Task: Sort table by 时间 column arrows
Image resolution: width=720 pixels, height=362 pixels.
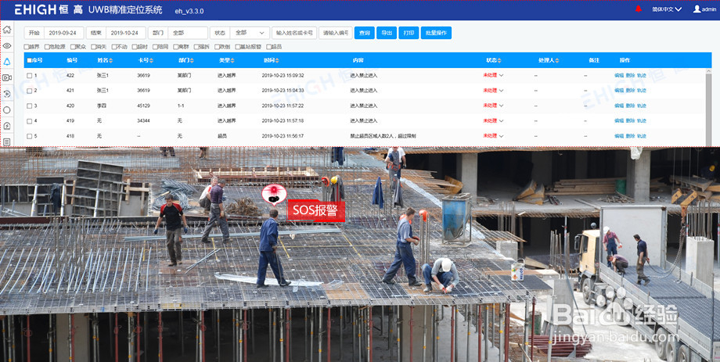Action: (277, 60)
